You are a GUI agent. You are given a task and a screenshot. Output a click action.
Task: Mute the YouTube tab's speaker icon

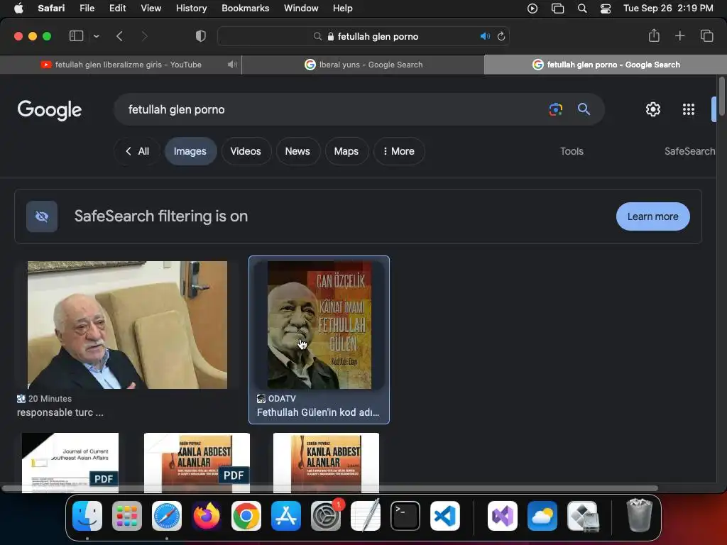[x=232, y=65]
